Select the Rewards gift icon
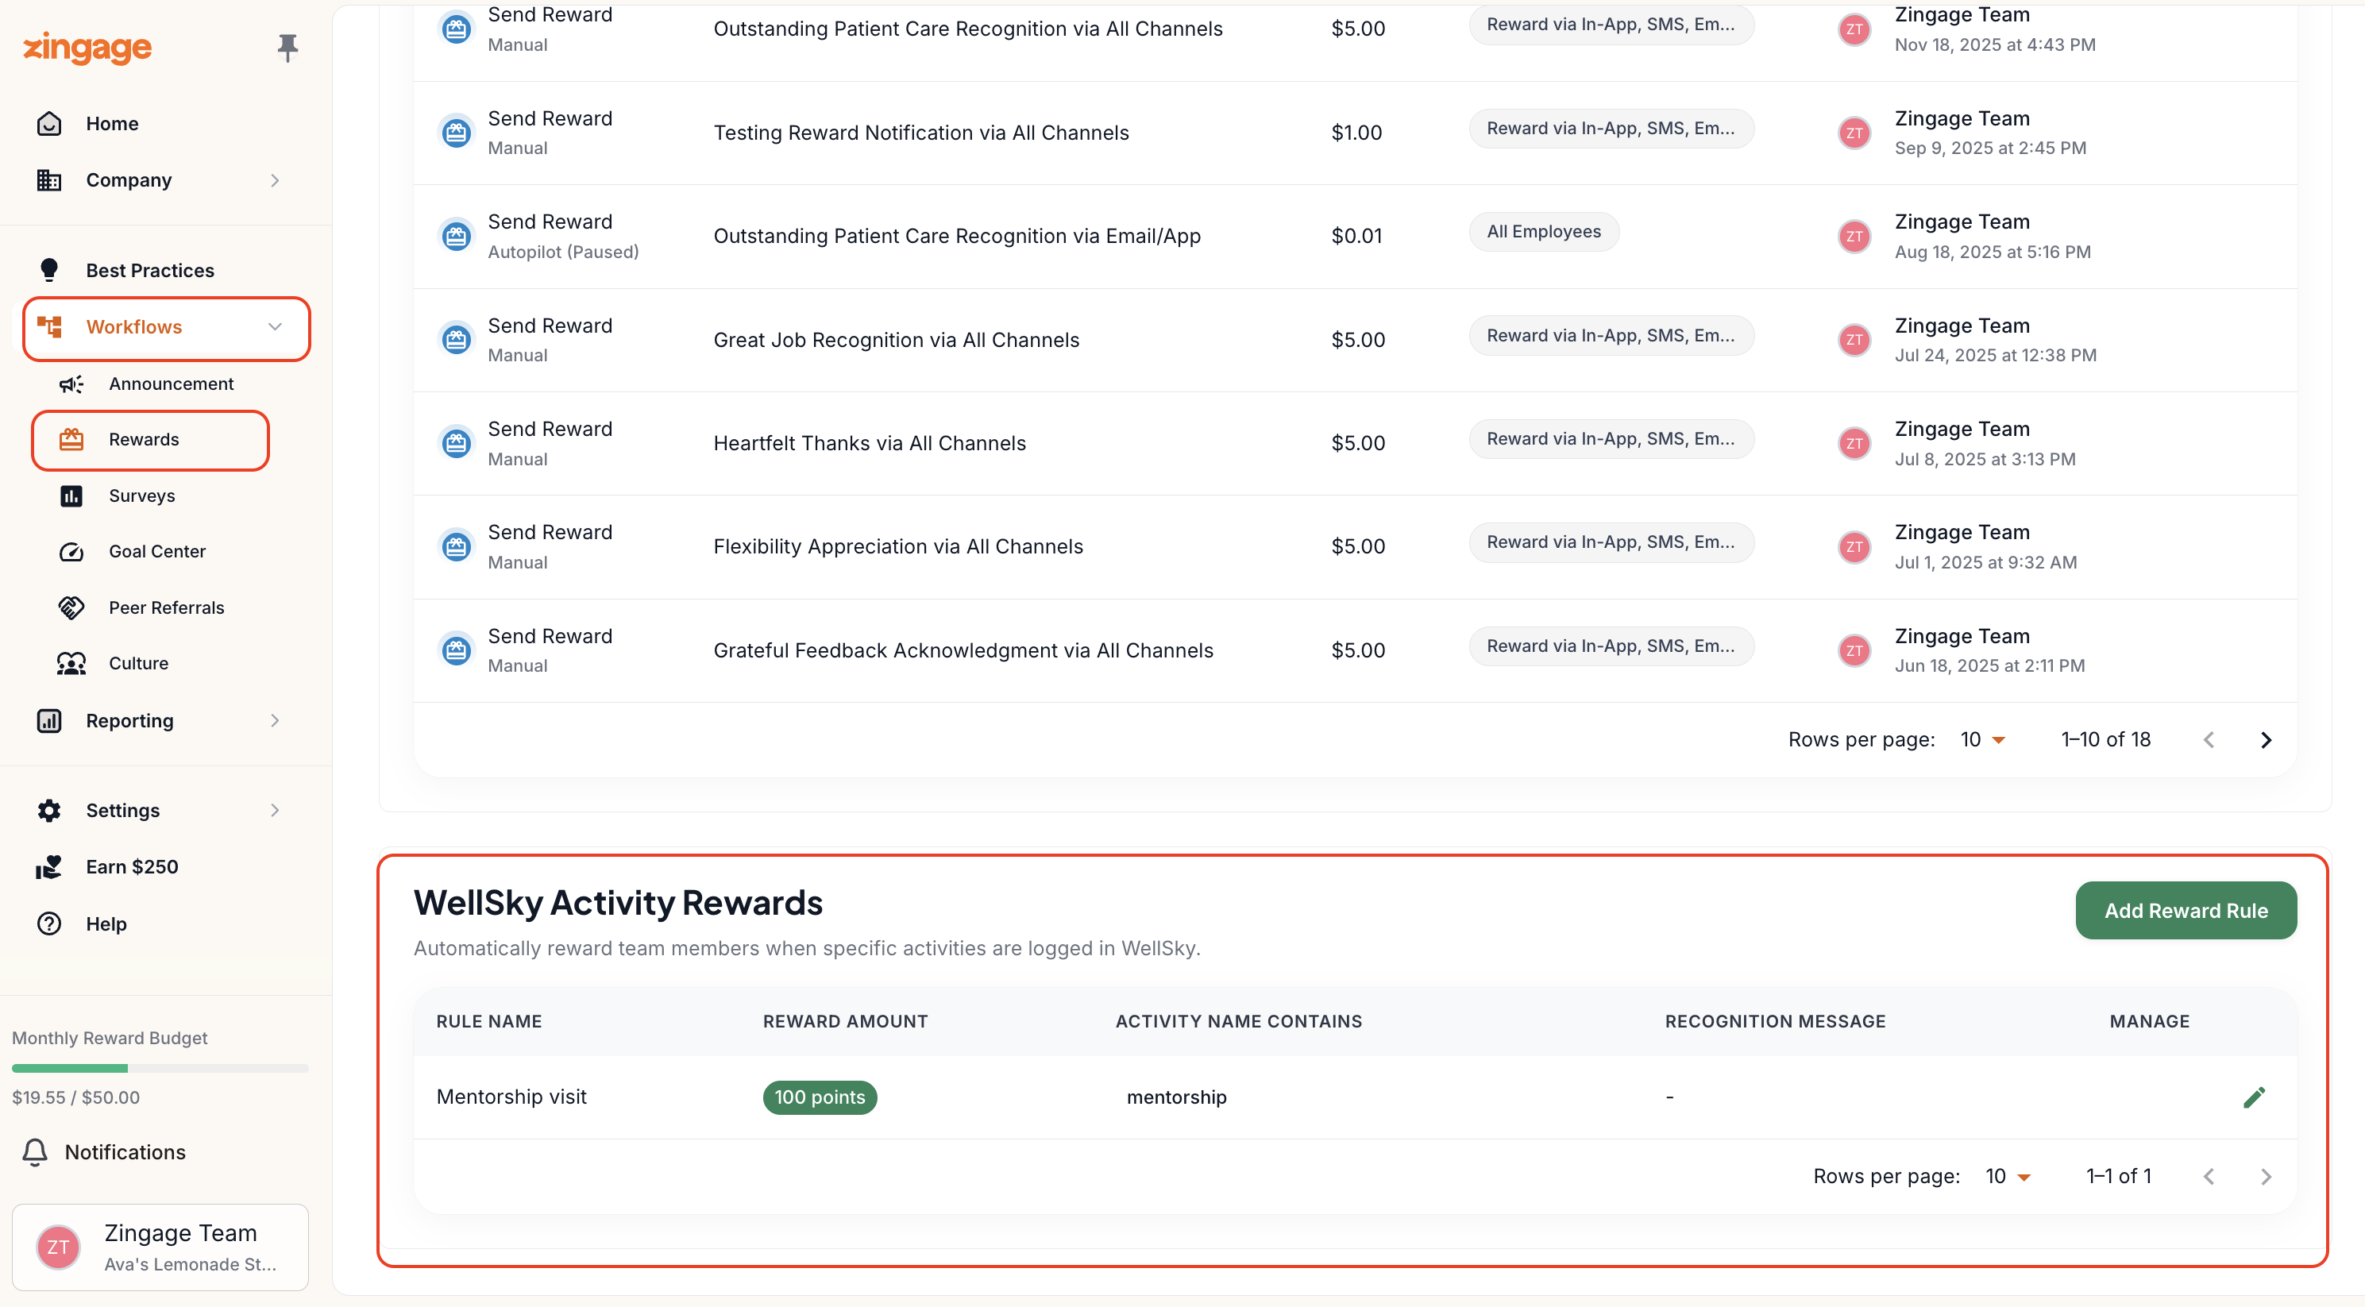 [x=71, y=441]
